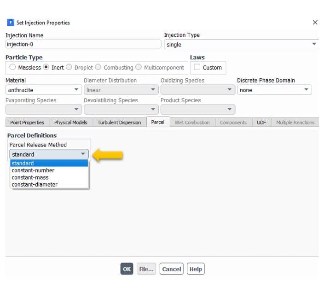Open the Physical Models tab
This screenshot has width=330, height=287.
70,123
